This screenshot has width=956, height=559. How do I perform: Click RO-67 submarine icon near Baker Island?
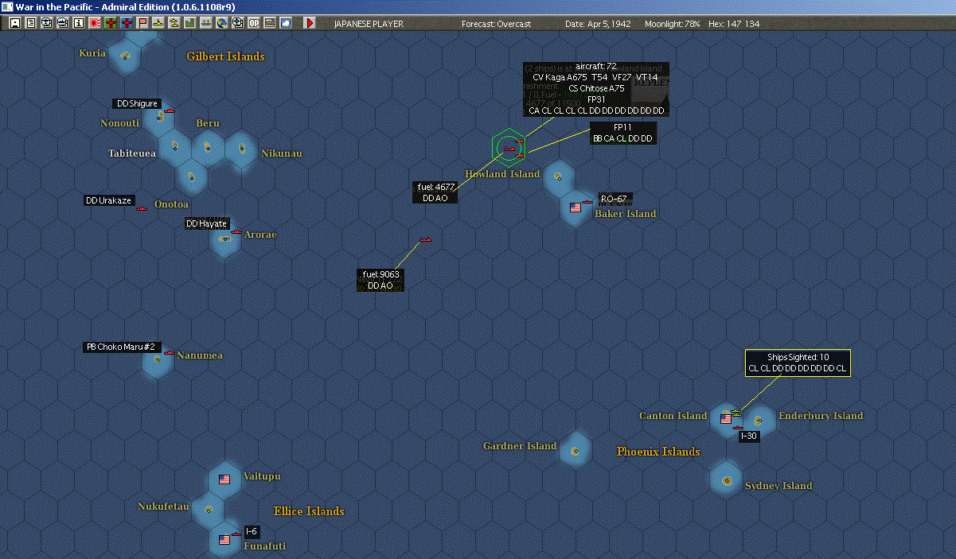coord(587,202)
